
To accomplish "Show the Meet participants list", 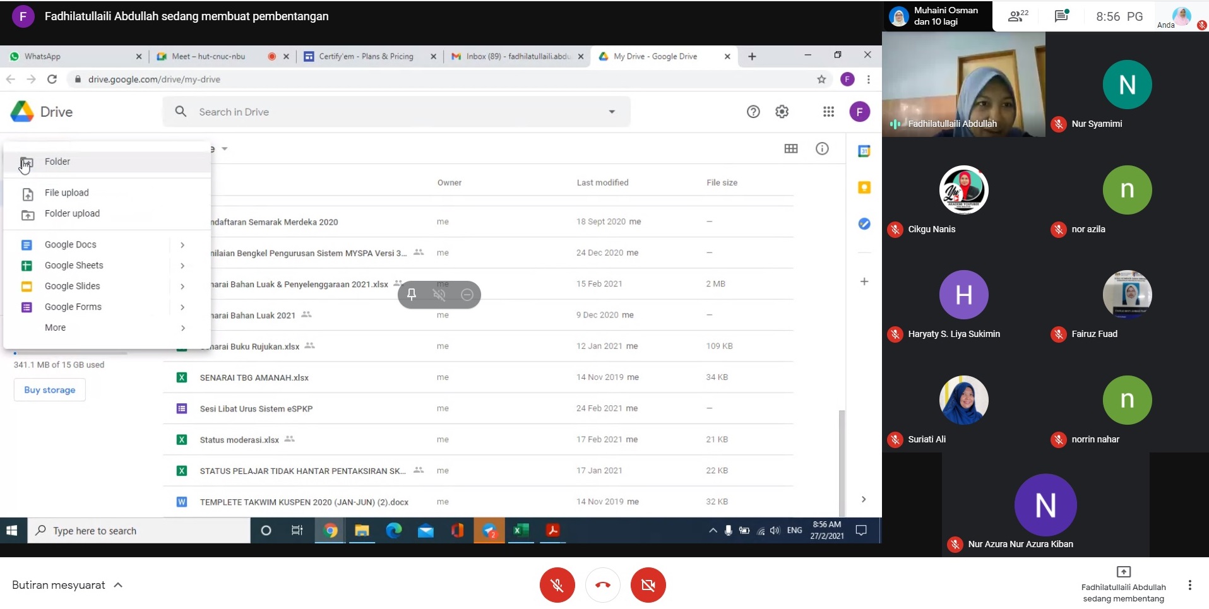I will [1017, 16].
